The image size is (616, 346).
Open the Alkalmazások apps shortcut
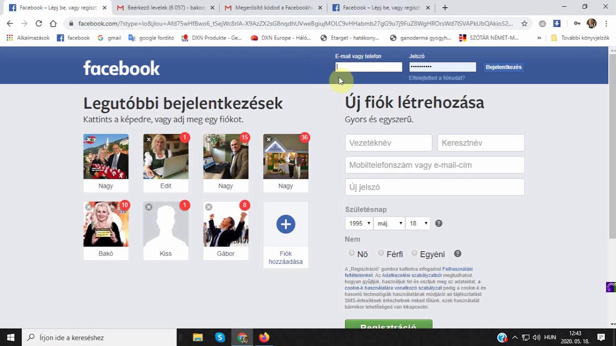(28, 37)
